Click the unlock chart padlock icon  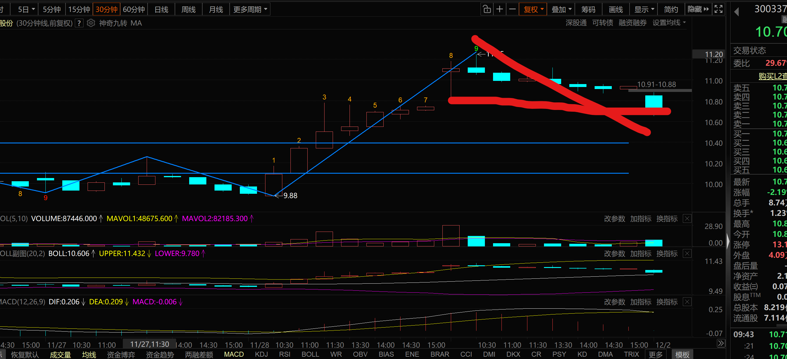(x=487, y=9)
